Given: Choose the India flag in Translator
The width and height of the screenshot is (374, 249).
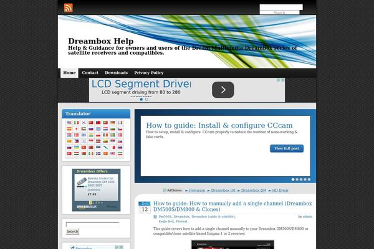Looking at the screenshot, I should [91, 135].
